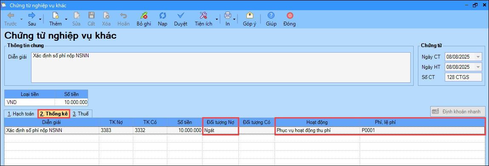Image resolution: width=489 pixels, height=166 pixels.
Task: Restore the window size
Action: point(475,5)
